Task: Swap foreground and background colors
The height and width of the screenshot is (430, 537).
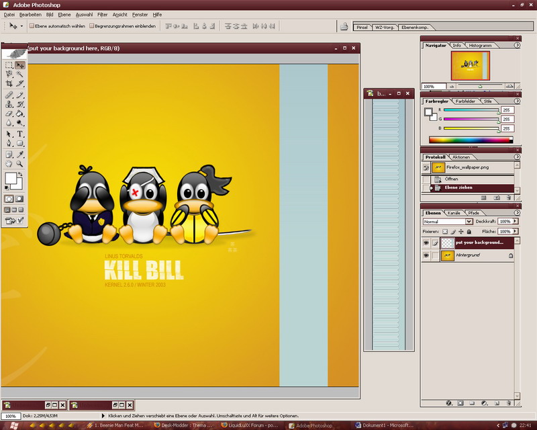Action: pos(20,175)
